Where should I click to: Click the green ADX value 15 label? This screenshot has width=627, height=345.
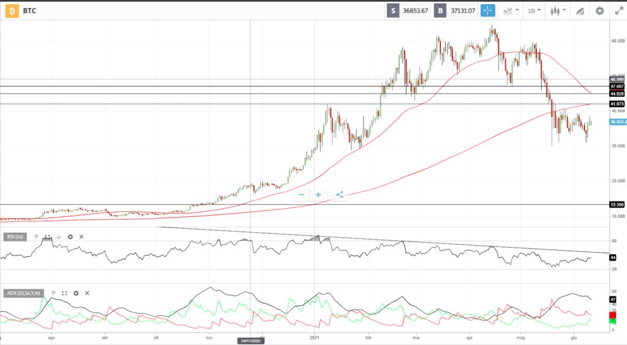[x=612, y=320]
